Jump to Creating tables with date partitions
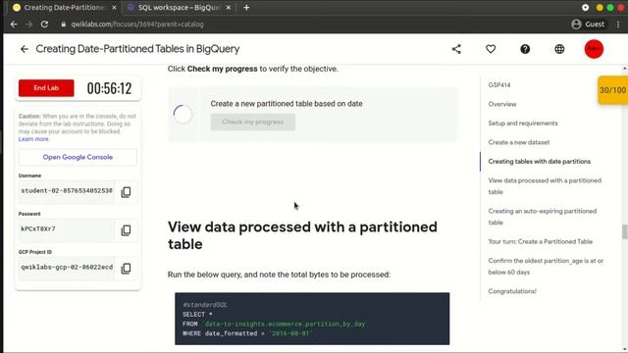 click(539, 161)
